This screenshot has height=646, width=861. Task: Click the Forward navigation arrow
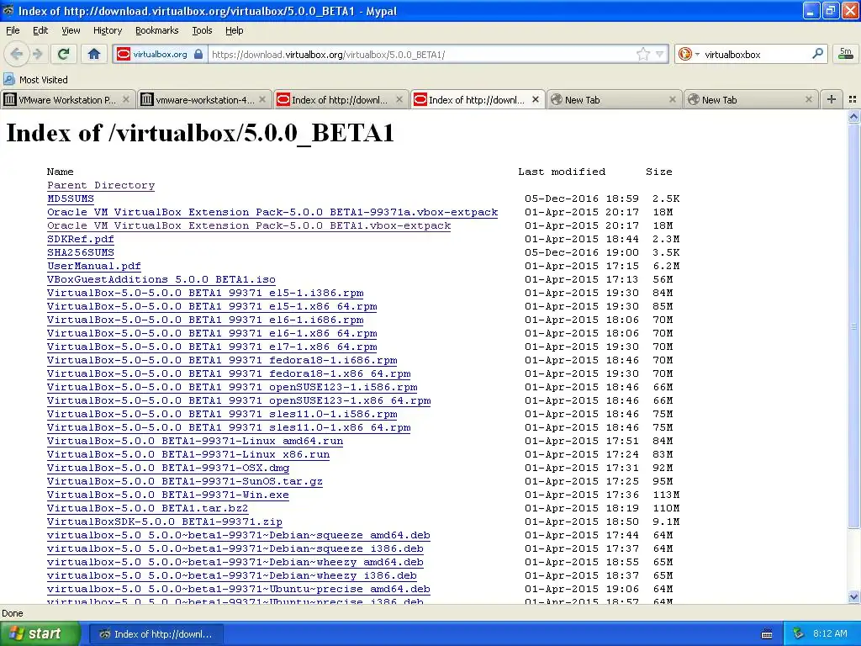click(x=37, y=54)
